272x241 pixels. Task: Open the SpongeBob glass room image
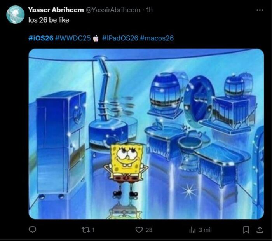point(146,134)
